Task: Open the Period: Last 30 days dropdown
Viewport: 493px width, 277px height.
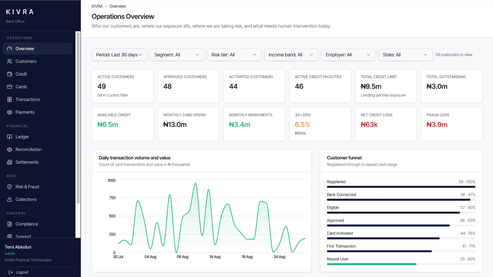Action: [x=119, y=55]
